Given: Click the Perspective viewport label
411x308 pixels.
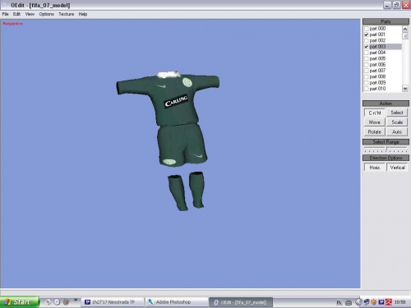Looking at the screenshot, I should tap(13, 24).
